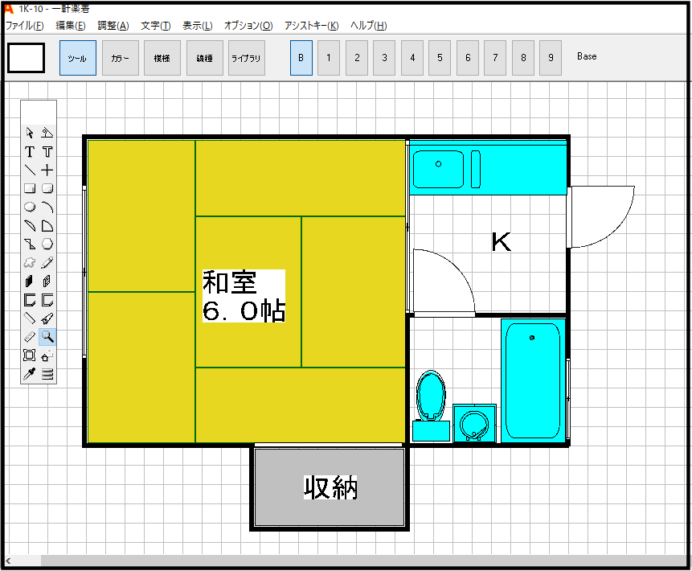Select the square-corner rectangle tool
This screenshot has width=692, height=571.
pyautogui.click(x=30, y=188)
